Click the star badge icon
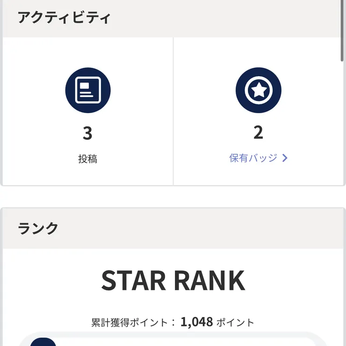Viewport: 346px width, 346px height. [258, 90]
